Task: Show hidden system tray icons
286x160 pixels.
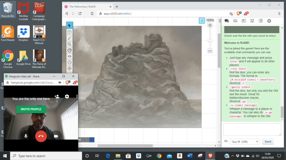Action: point(233,156)
